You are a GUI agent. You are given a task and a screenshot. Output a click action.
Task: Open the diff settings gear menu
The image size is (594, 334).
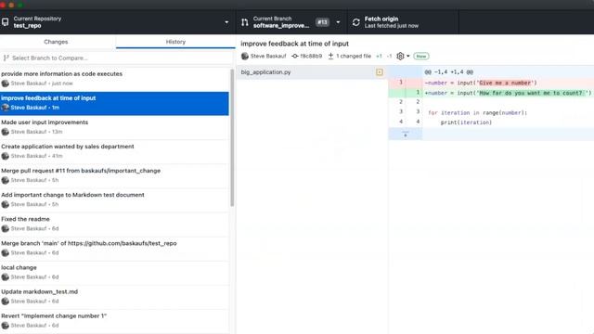[403, 56]
